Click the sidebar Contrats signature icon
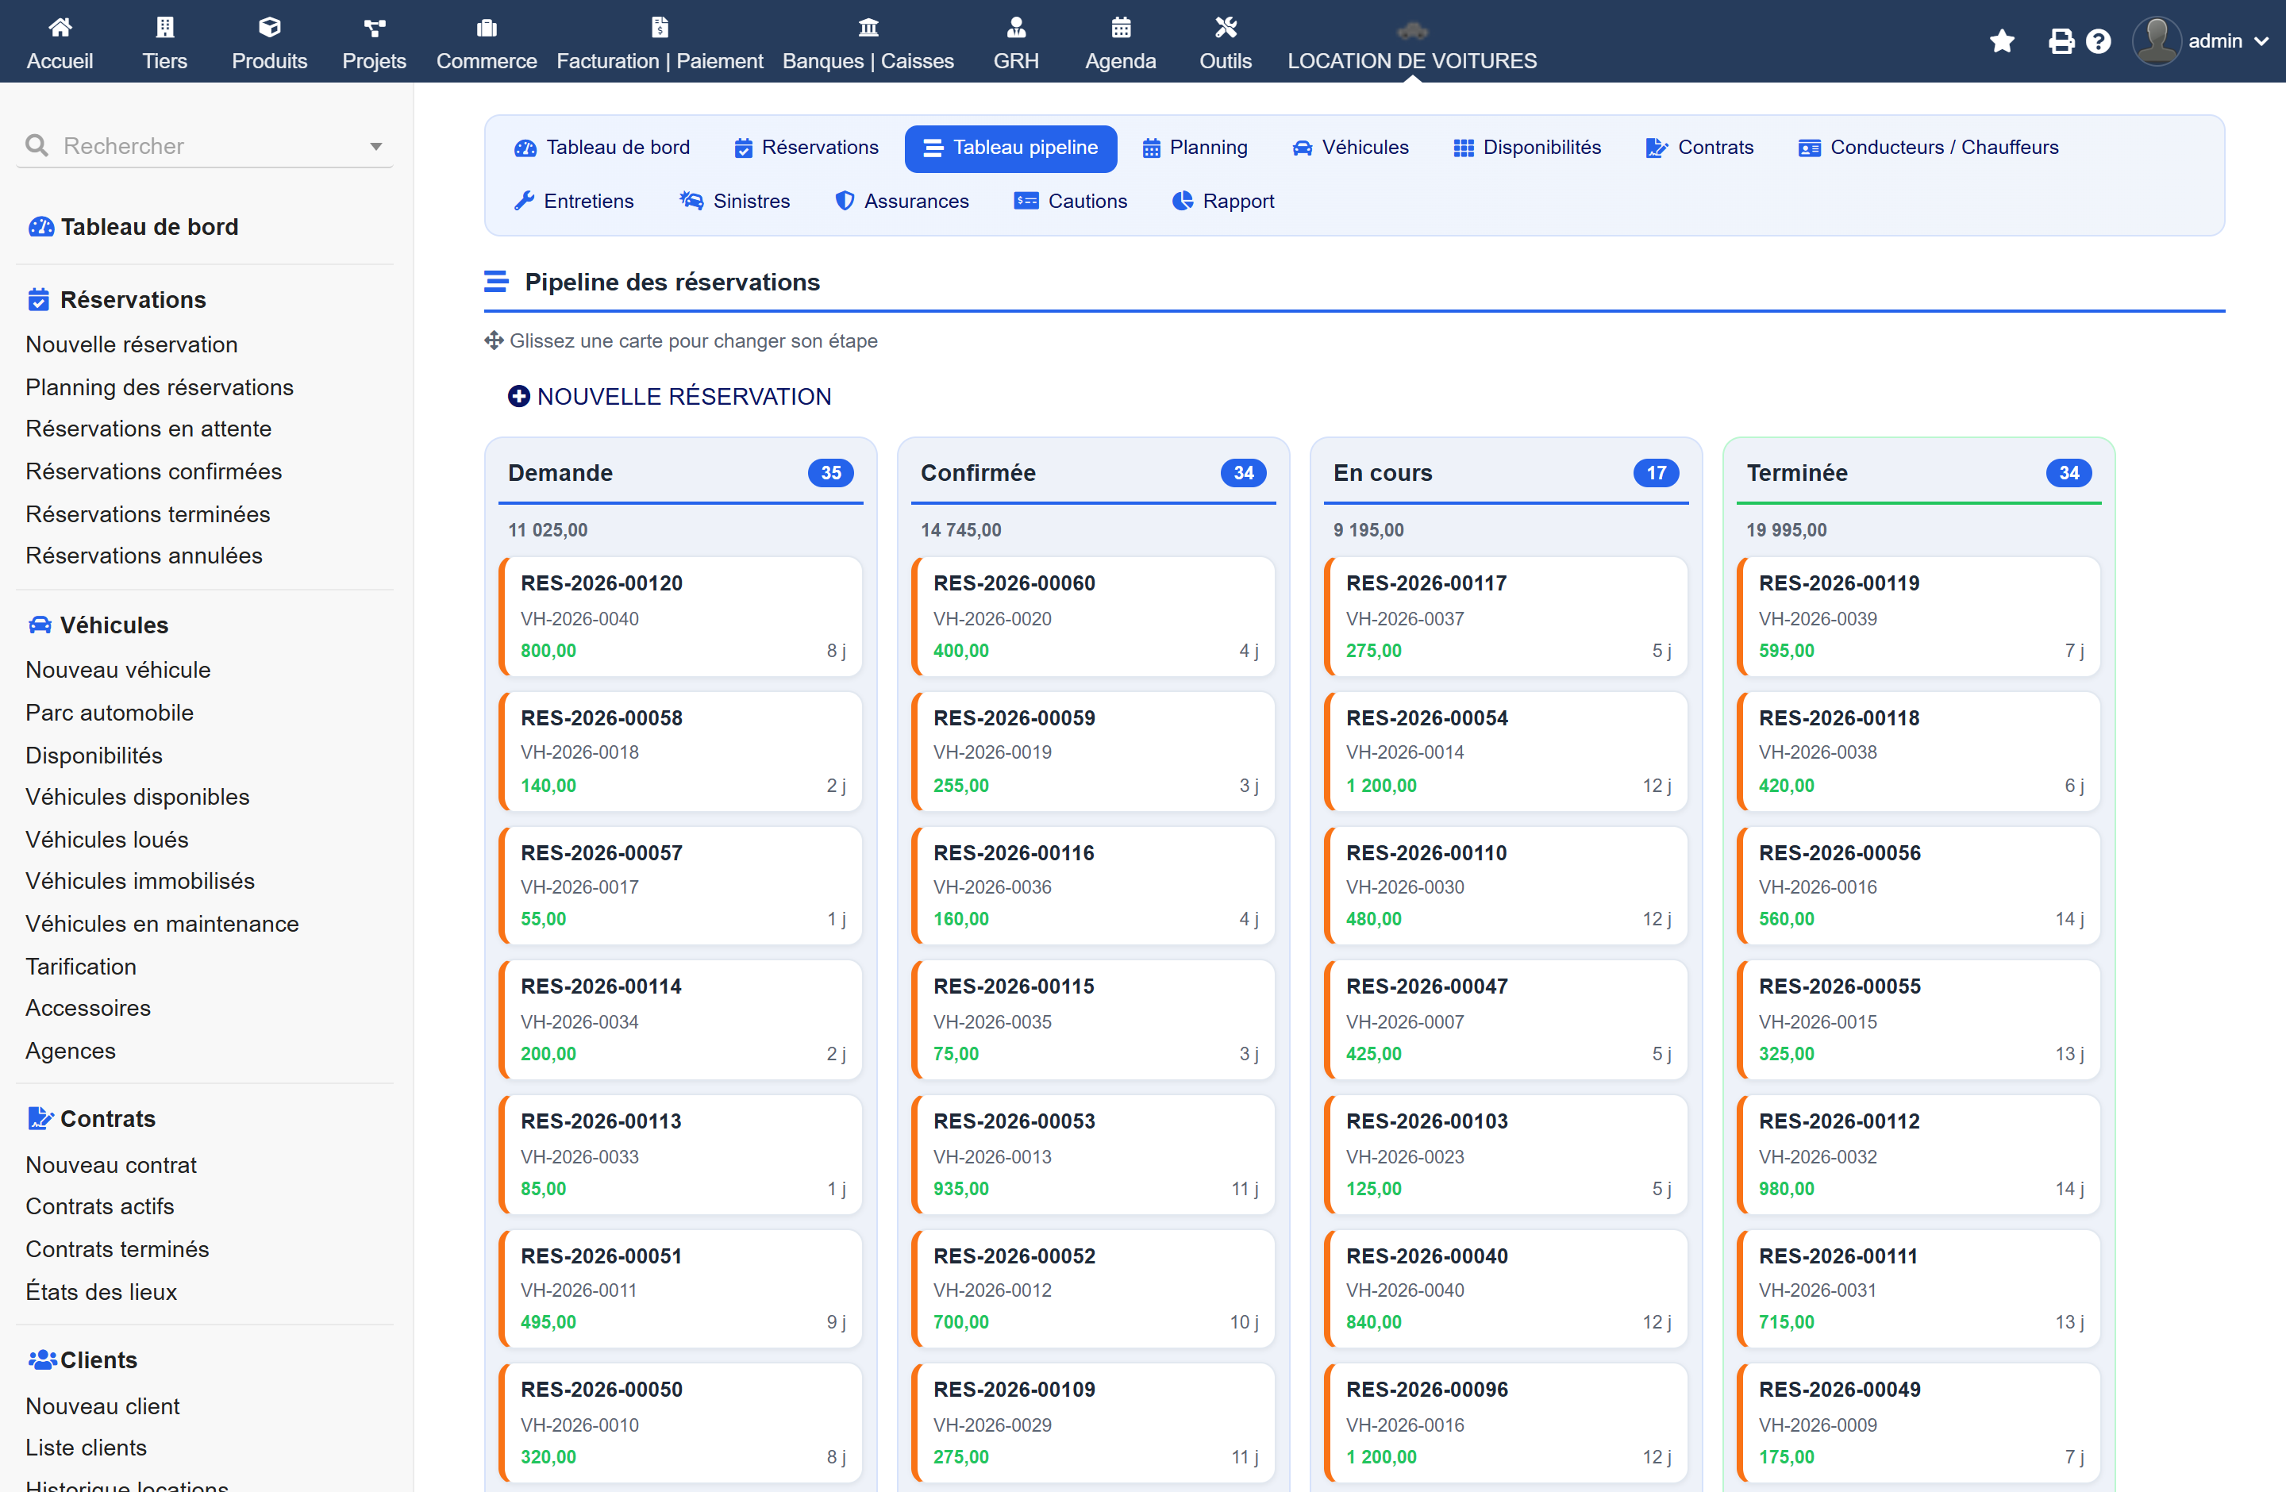This screenshot has width=2286, height=1492. 40,1118
